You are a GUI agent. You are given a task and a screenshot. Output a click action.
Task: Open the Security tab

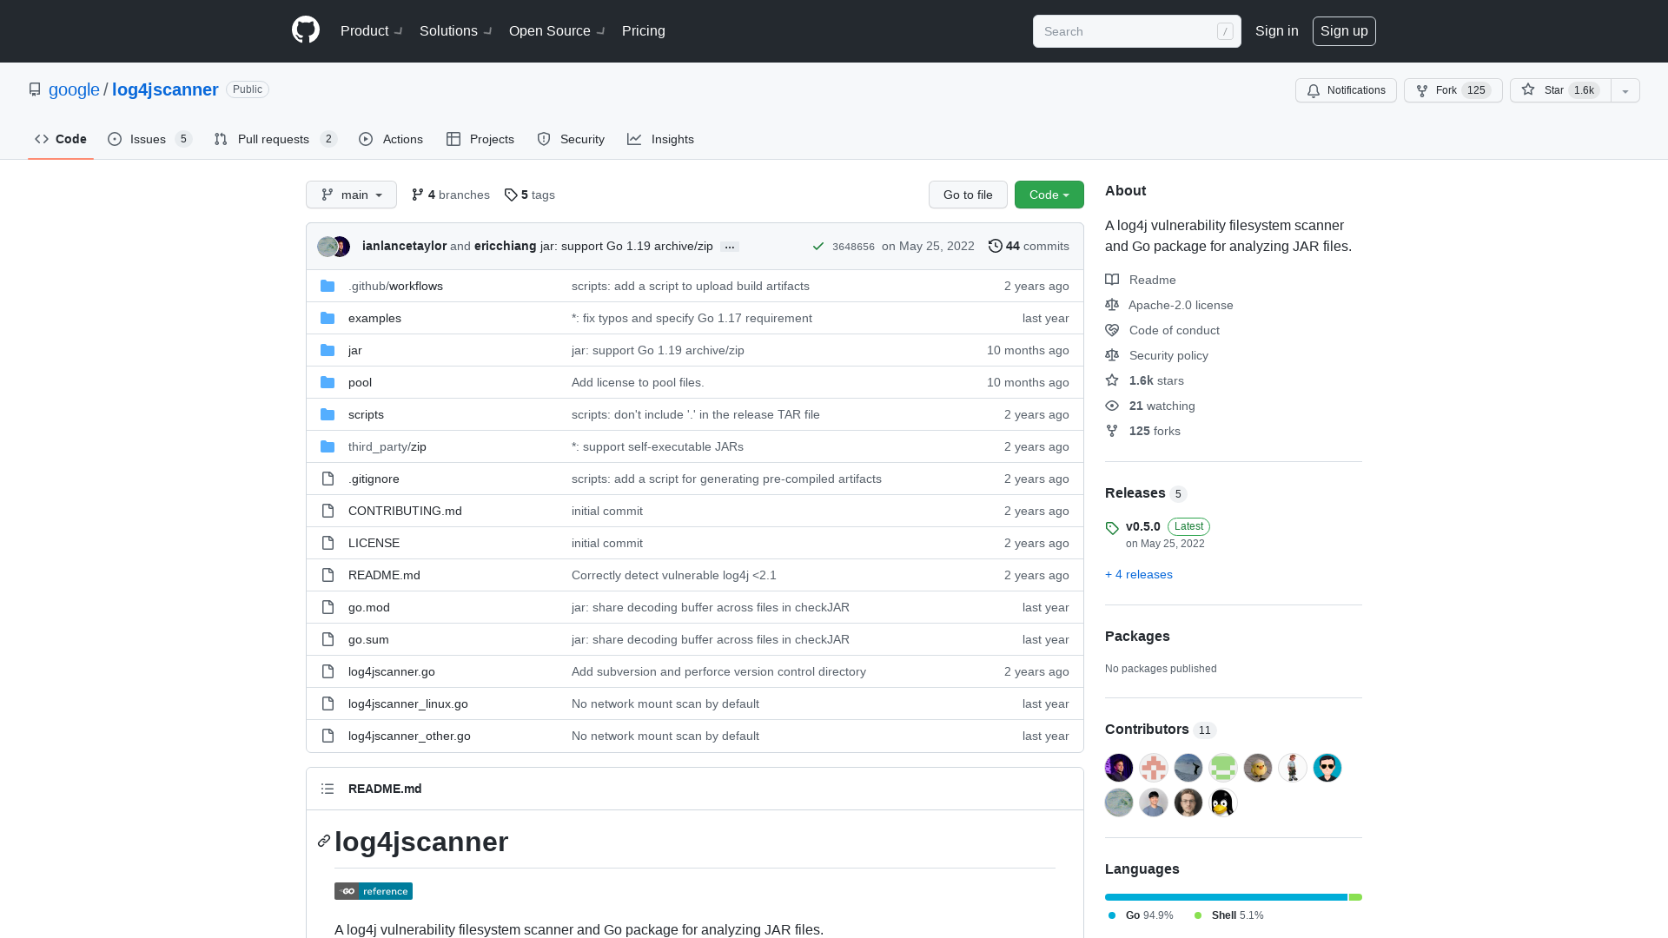pos(571,139)
